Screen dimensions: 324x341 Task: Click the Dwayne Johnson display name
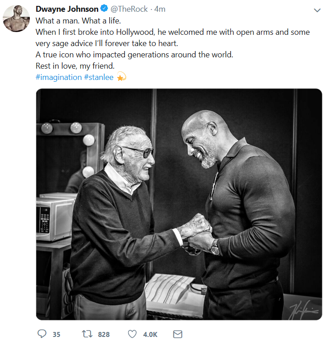tap(67, 9)
